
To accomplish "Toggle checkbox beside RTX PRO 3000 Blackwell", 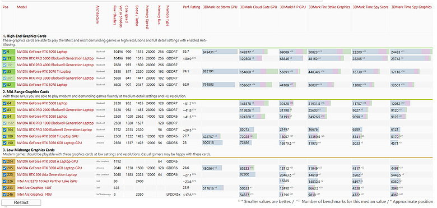I will coord(4,78).
